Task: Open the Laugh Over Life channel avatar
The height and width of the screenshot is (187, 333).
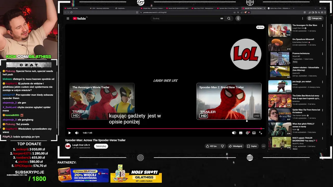Action: 68,146
